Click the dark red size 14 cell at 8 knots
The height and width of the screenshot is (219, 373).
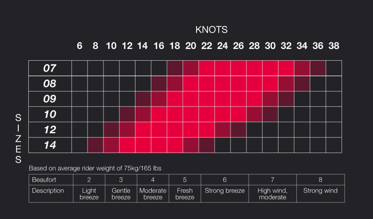pos(95,145)
